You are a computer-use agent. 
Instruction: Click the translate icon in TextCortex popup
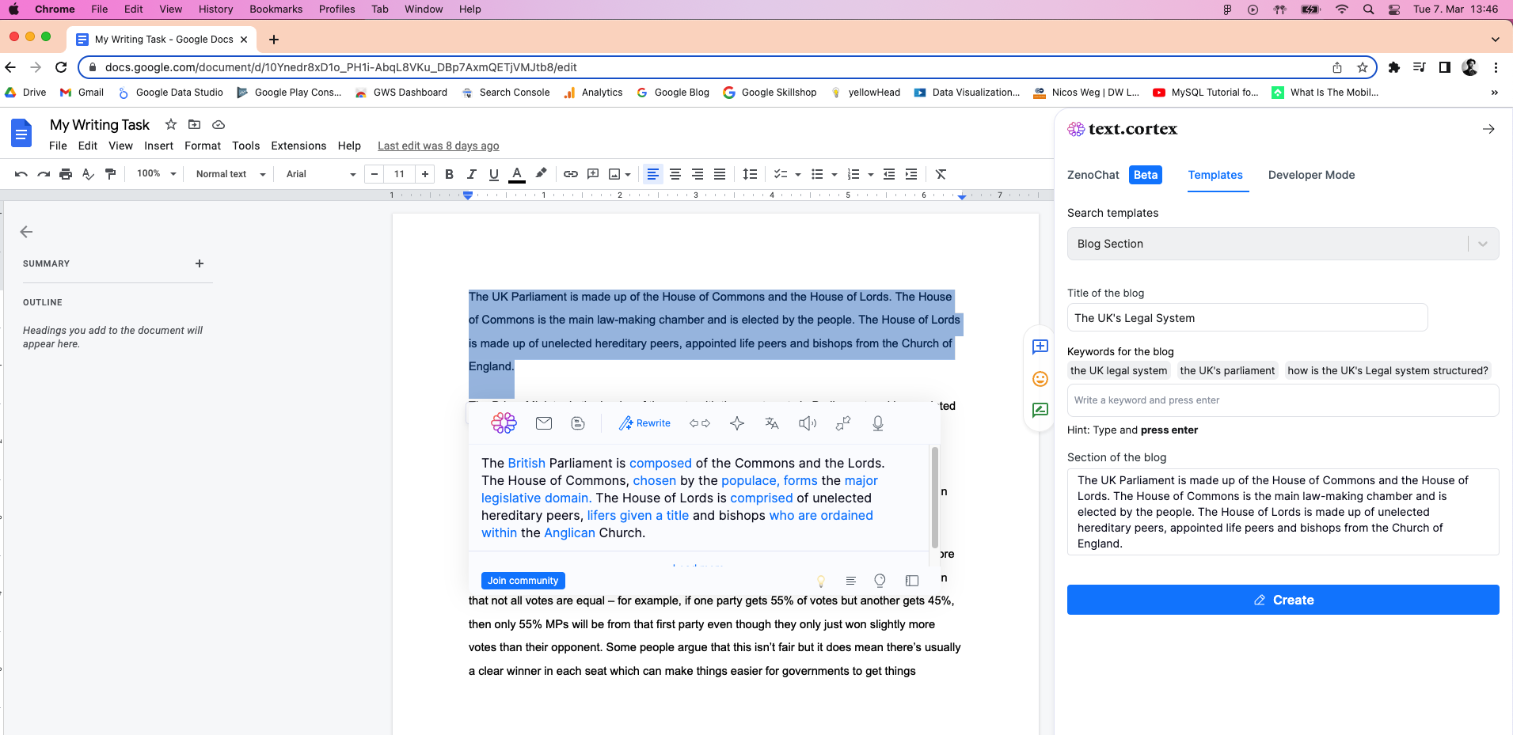pos(772,423)
